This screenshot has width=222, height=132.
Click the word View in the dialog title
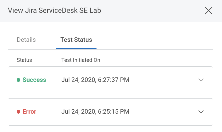[x=14, y=11]
